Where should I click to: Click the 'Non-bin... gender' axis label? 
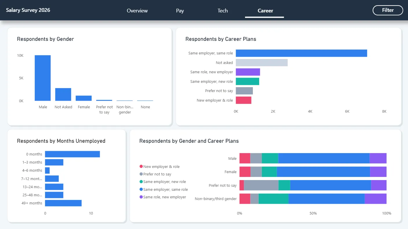125,109
